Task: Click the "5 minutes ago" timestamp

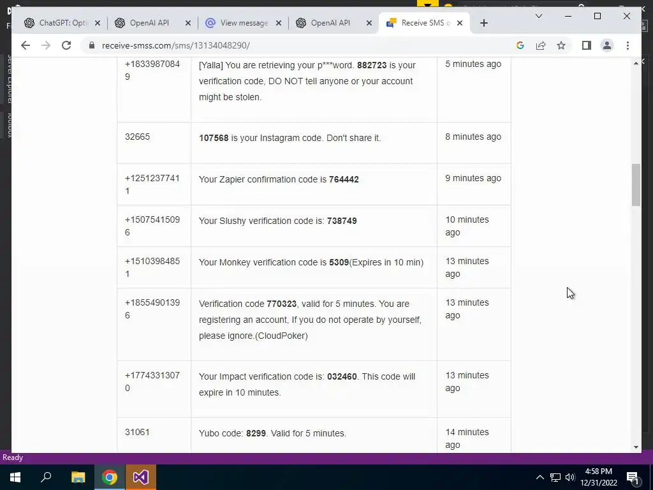Action: click(473, 64)
